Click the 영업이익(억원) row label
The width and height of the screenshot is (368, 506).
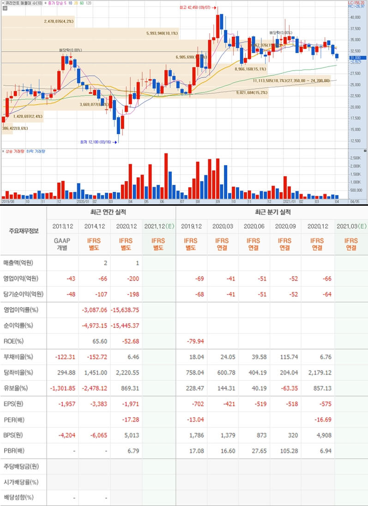(21, 279)
